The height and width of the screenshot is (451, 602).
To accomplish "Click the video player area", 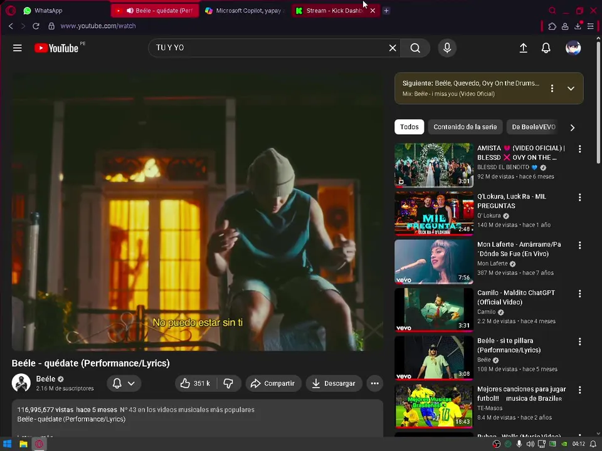I will (198, 212).
